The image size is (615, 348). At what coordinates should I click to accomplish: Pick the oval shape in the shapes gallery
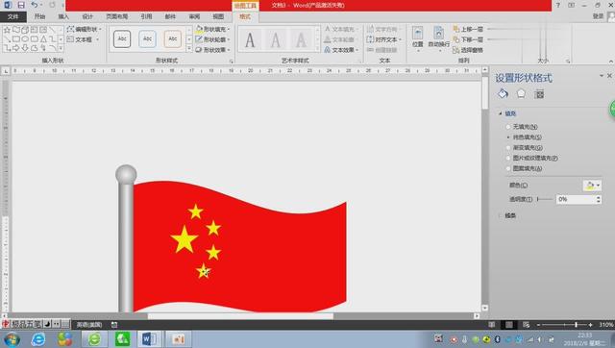click(25, 39)
